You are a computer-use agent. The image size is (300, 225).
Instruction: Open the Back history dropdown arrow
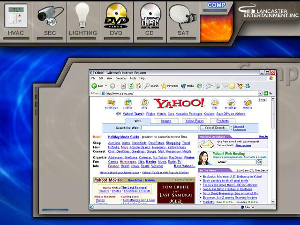tap(106, 86)
